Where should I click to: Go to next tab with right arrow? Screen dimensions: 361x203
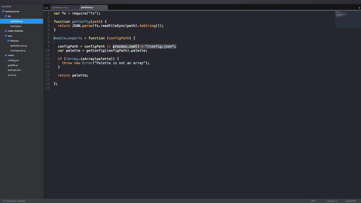click(48, 8)
